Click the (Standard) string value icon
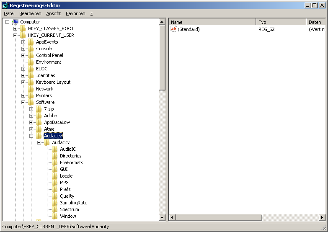 pos(173,29)
